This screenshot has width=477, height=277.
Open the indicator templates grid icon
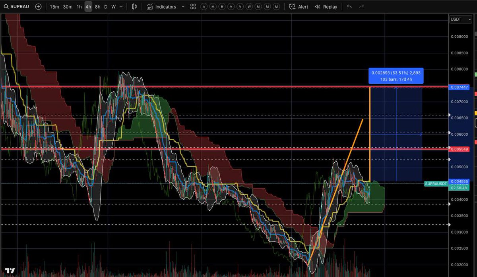(193, 7)
